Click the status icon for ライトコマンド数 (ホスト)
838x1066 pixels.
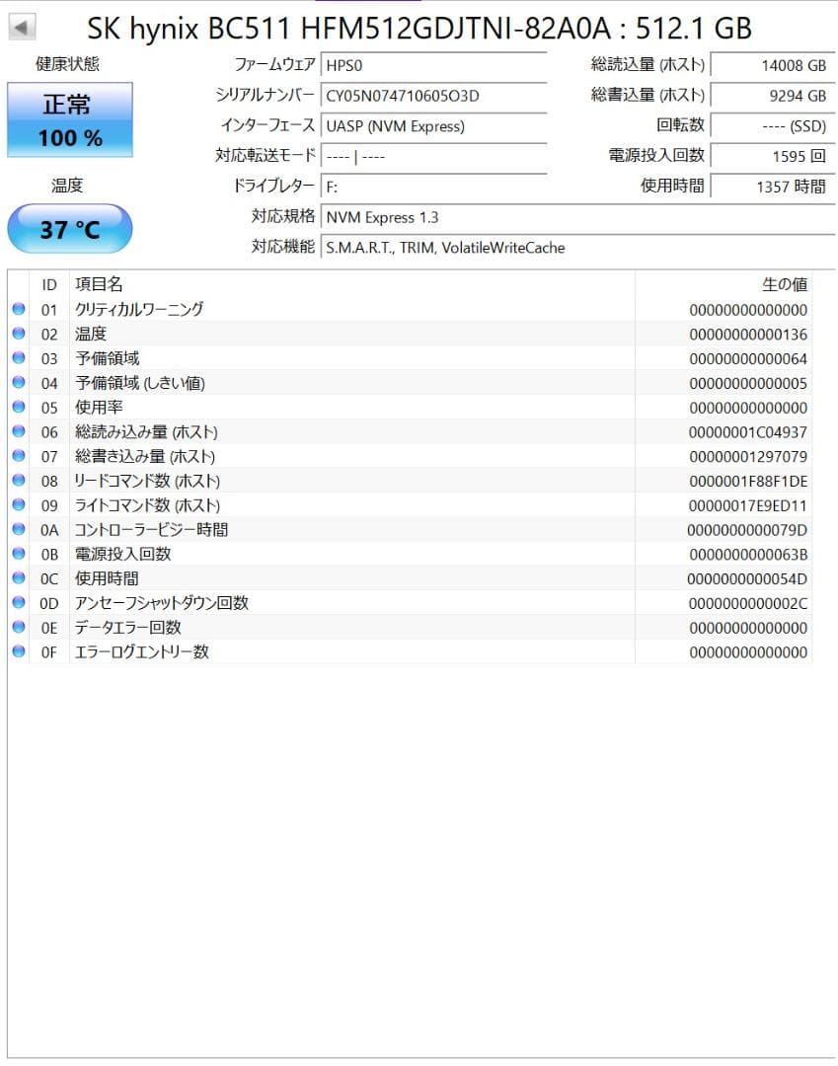tap(19, 505)
